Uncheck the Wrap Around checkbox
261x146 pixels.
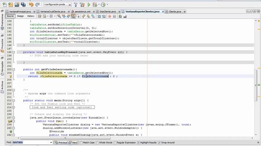[x=159, y=142]
